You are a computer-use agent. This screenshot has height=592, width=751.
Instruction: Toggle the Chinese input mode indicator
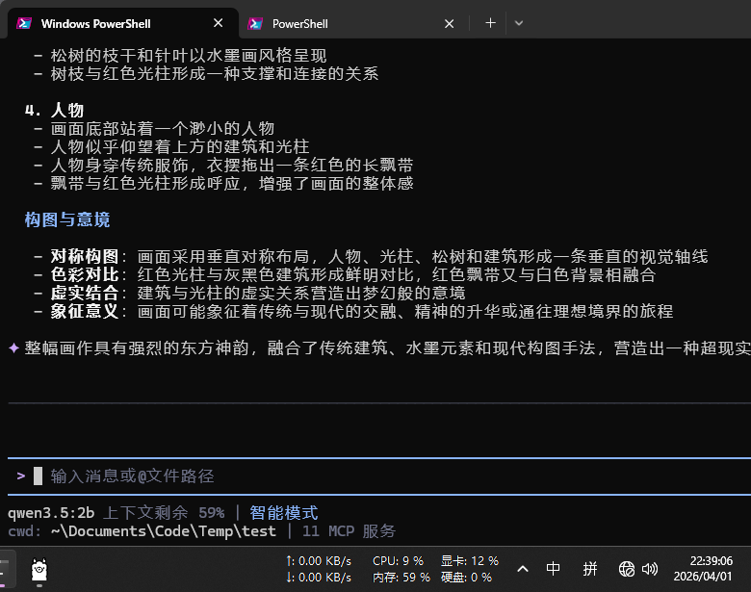(x=554, y=569)
